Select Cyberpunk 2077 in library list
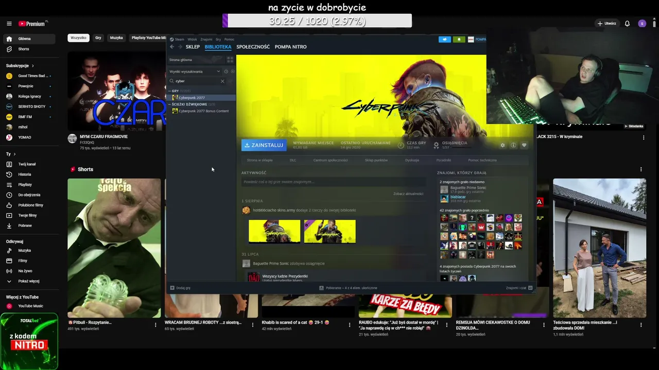 [x=201, y=98]
